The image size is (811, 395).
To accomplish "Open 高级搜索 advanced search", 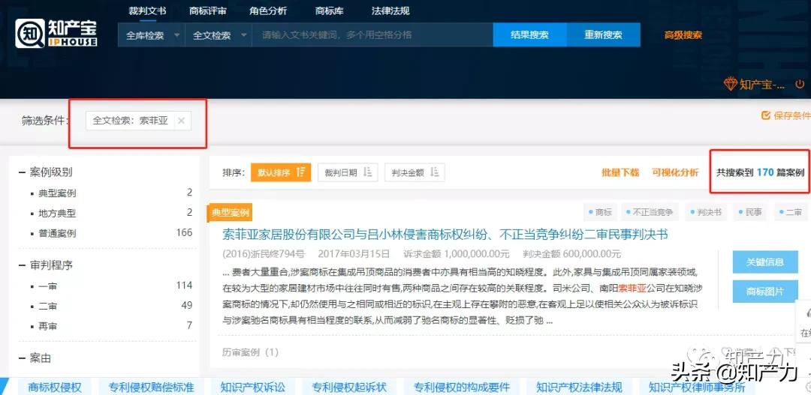I will coord(683,35).
